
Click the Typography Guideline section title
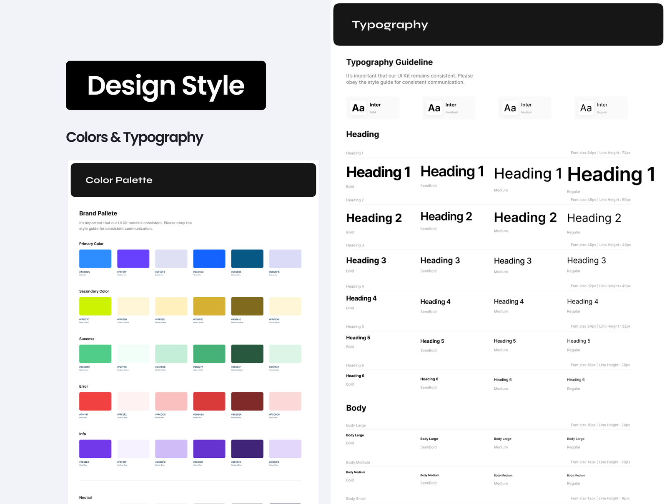tap(389, 62)
